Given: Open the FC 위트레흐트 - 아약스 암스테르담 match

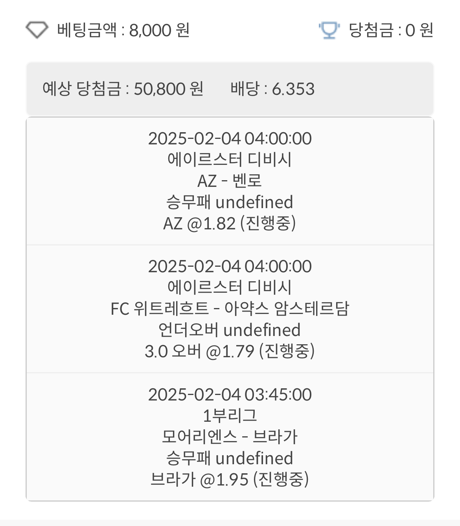Looking at the screenshot, I should point(230,309).
